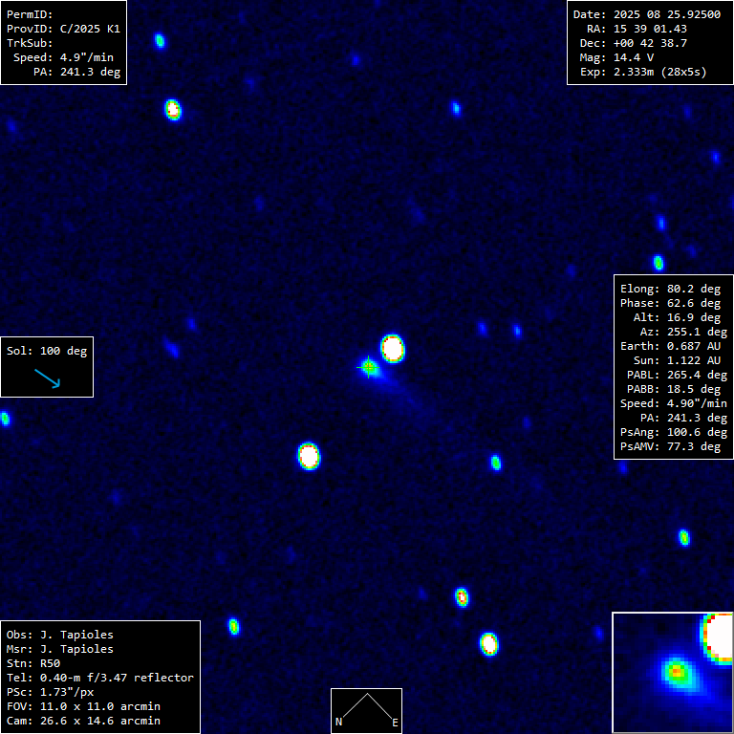Click the Tel 0.40-m f/3.47 reflector line

[x=99, y=678]
